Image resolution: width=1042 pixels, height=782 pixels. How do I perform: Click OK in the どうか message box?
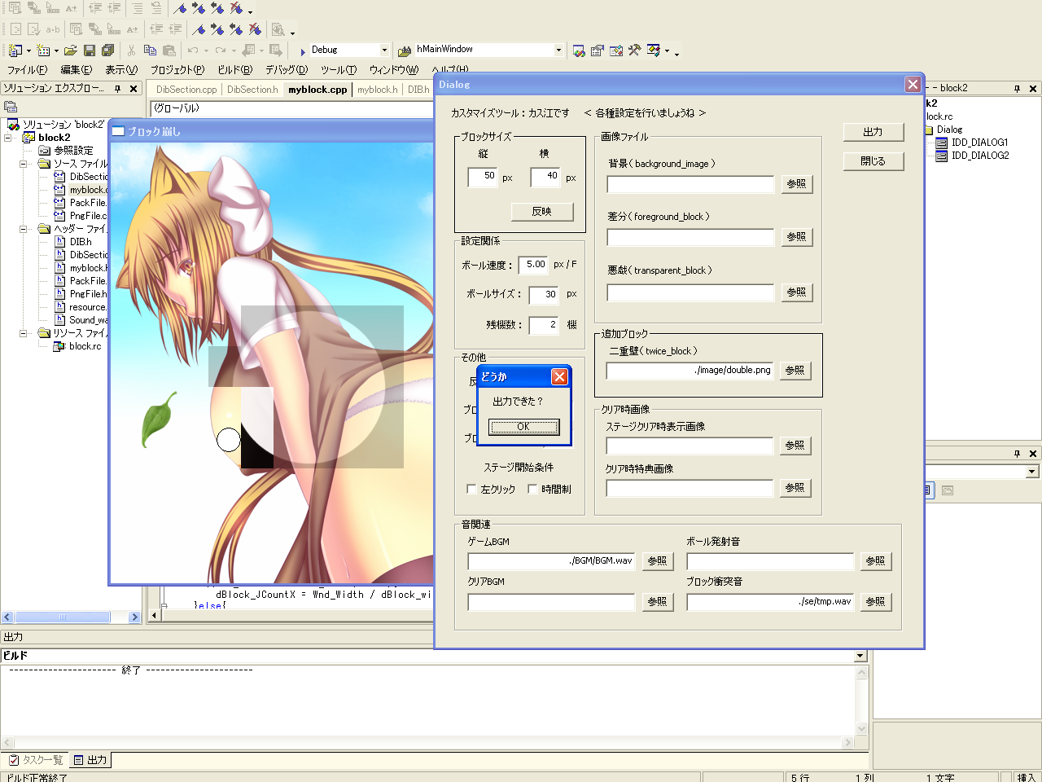click(x=523, y=427)
